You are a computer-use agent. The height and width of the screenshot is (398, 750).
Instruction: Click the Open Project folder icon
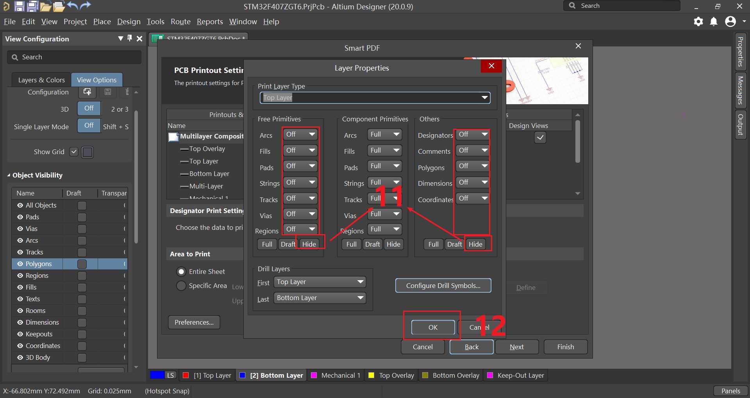pos(59,6)
